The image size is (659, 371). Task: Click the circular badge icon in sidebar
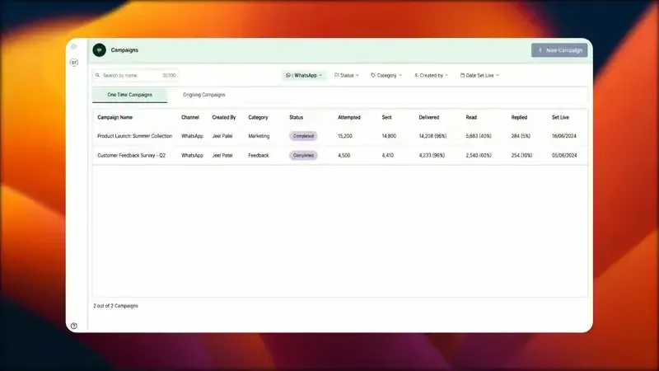tap(74, 63)
